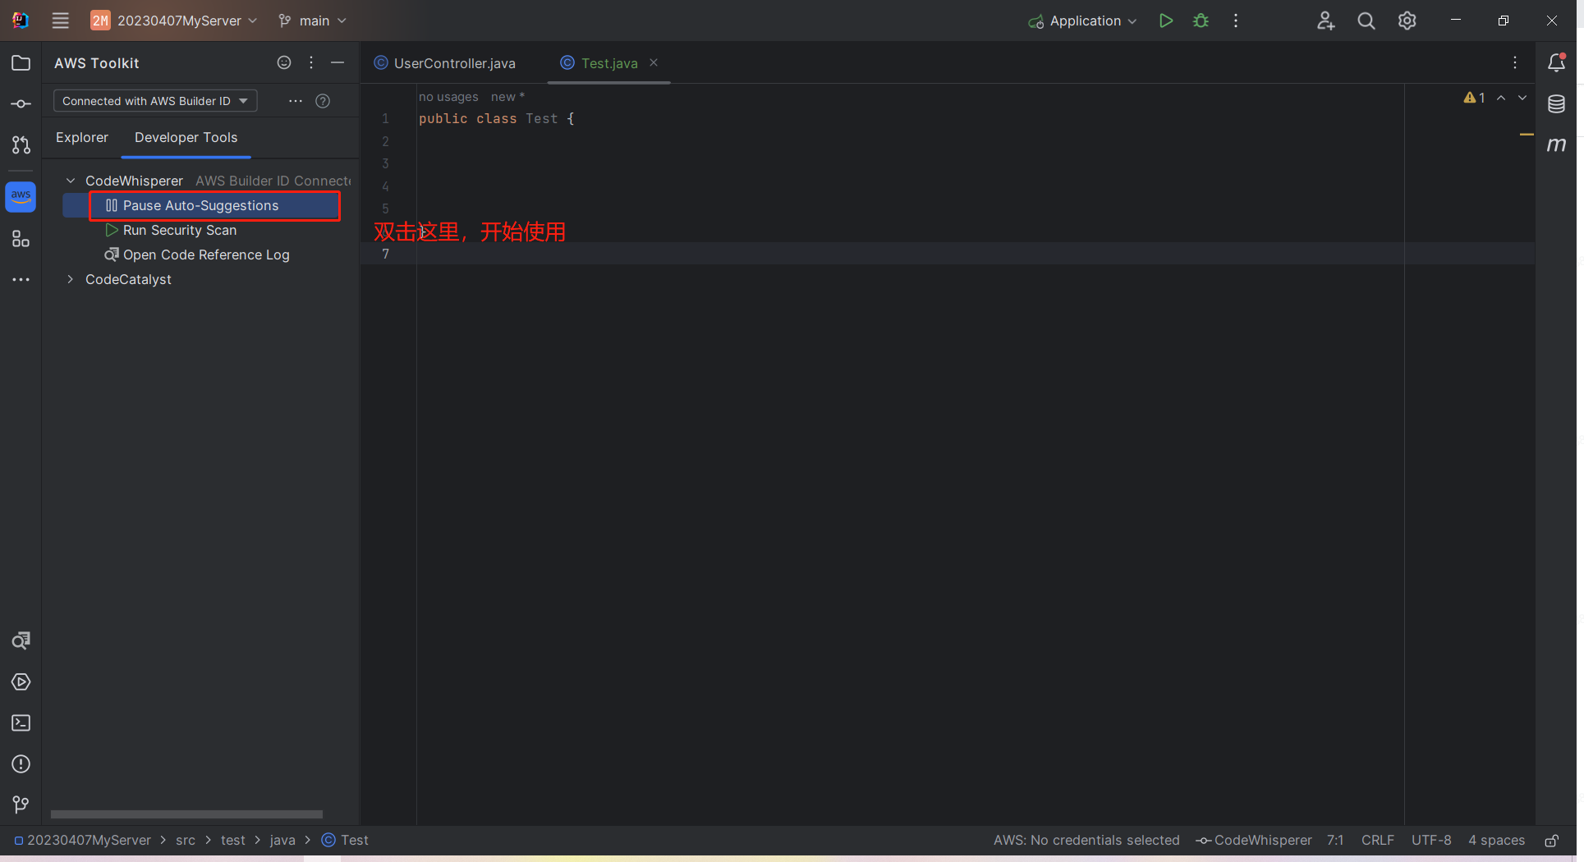This screenshot has width=1584, height=862.
Task: Open the main hamburger menu
Action: [61, 21]
